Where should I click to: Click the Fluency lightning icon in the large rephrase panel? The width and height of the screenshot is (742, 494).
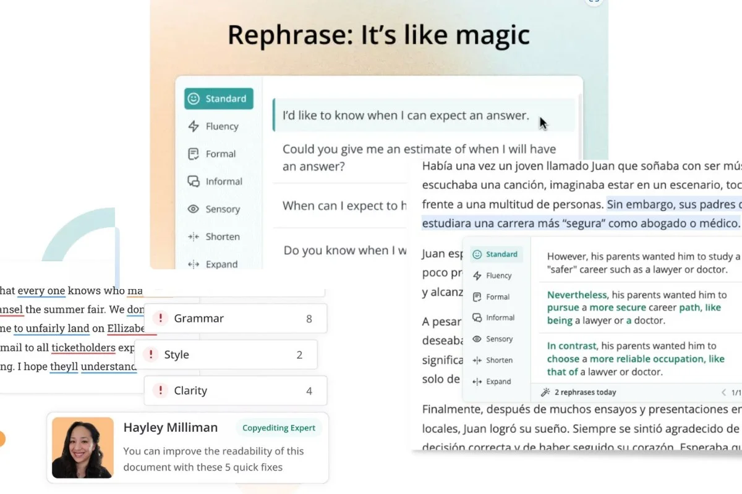193,127
